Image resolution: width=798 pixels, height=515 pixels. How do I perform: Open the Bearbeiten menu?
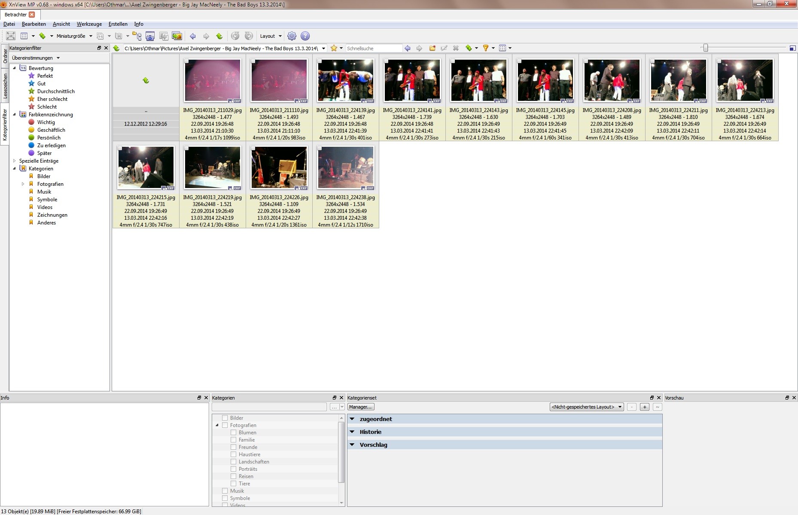tap(34, 24)
